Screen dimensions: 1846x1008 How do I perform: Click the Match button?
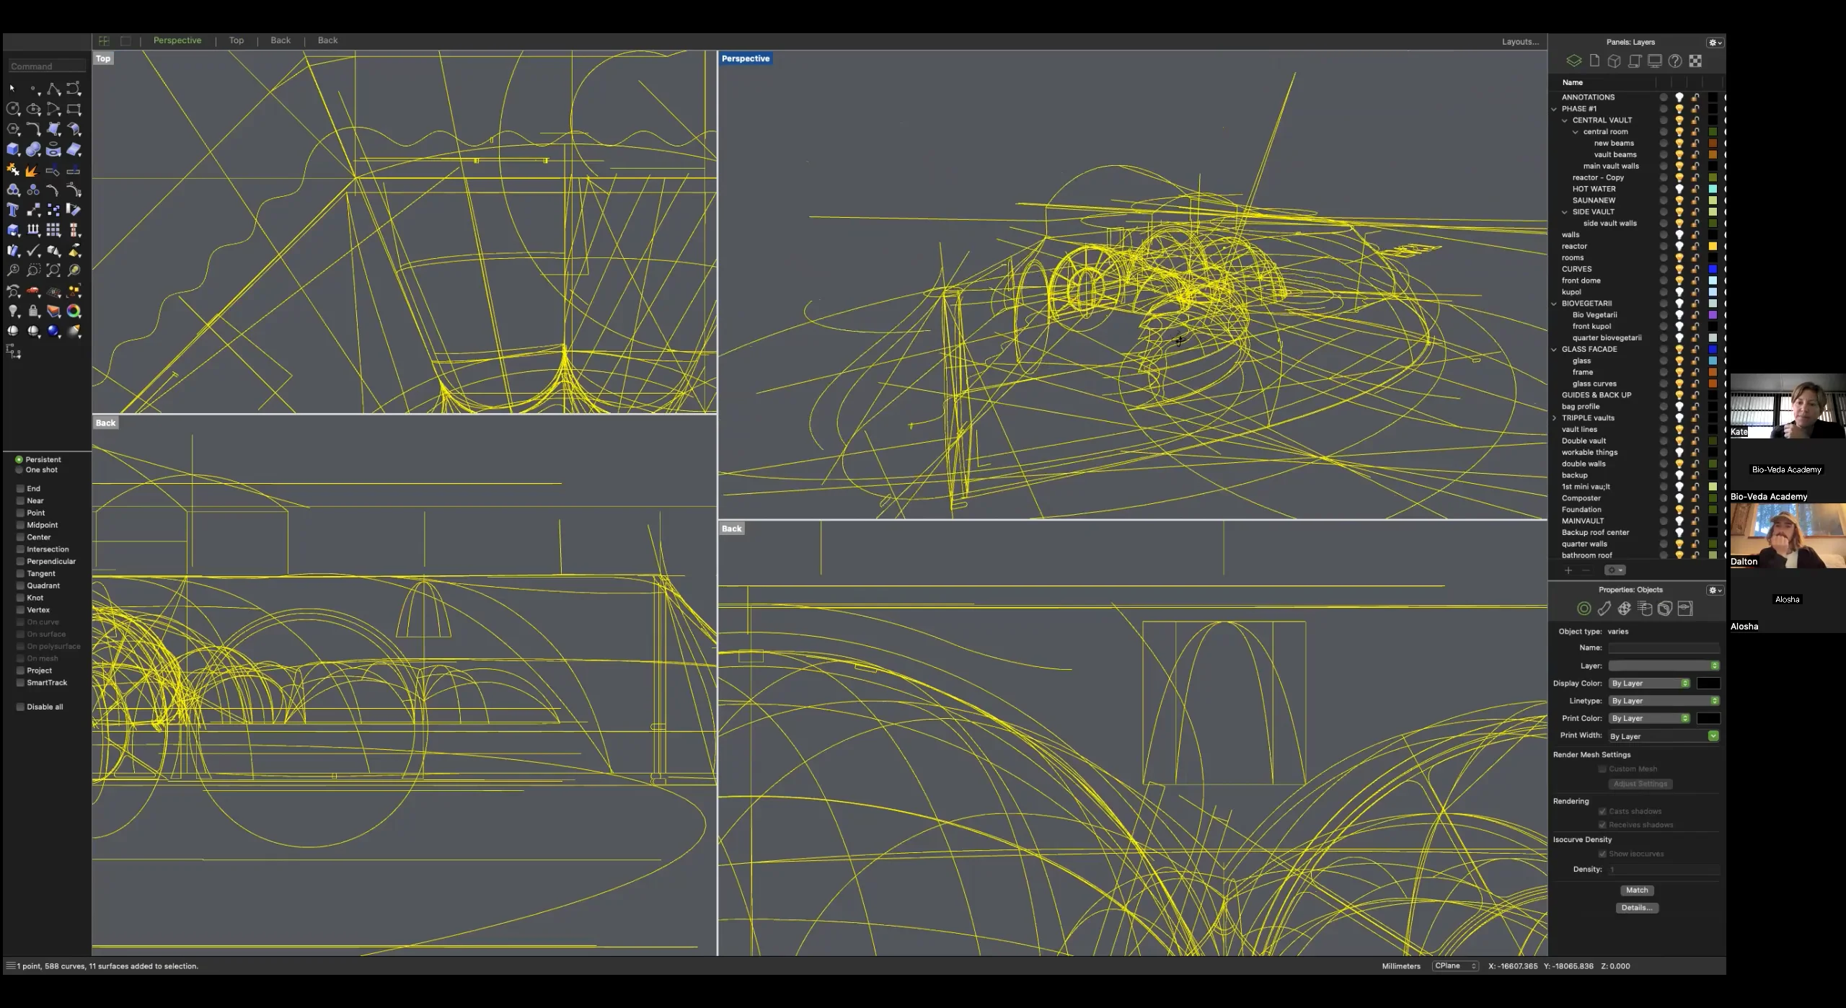(1637, 890)
